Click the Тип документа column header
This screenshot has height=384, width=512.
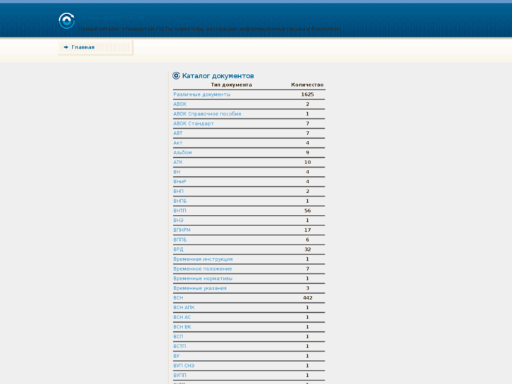[x=232, y=85]
